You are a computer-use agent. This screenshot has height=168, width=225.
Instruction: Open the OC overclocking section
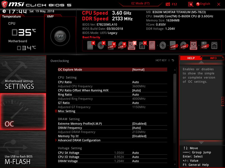23,112
